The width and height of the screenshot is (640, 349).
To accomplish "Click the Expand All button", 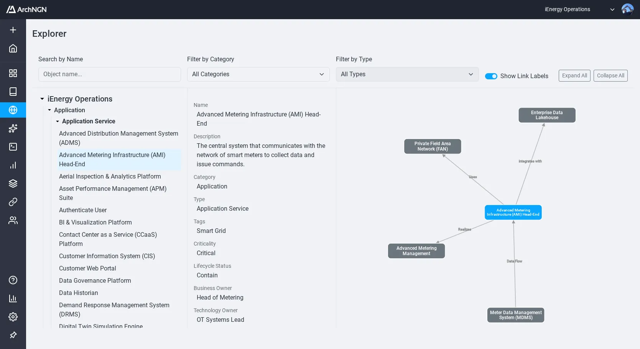I will (574, 75).
